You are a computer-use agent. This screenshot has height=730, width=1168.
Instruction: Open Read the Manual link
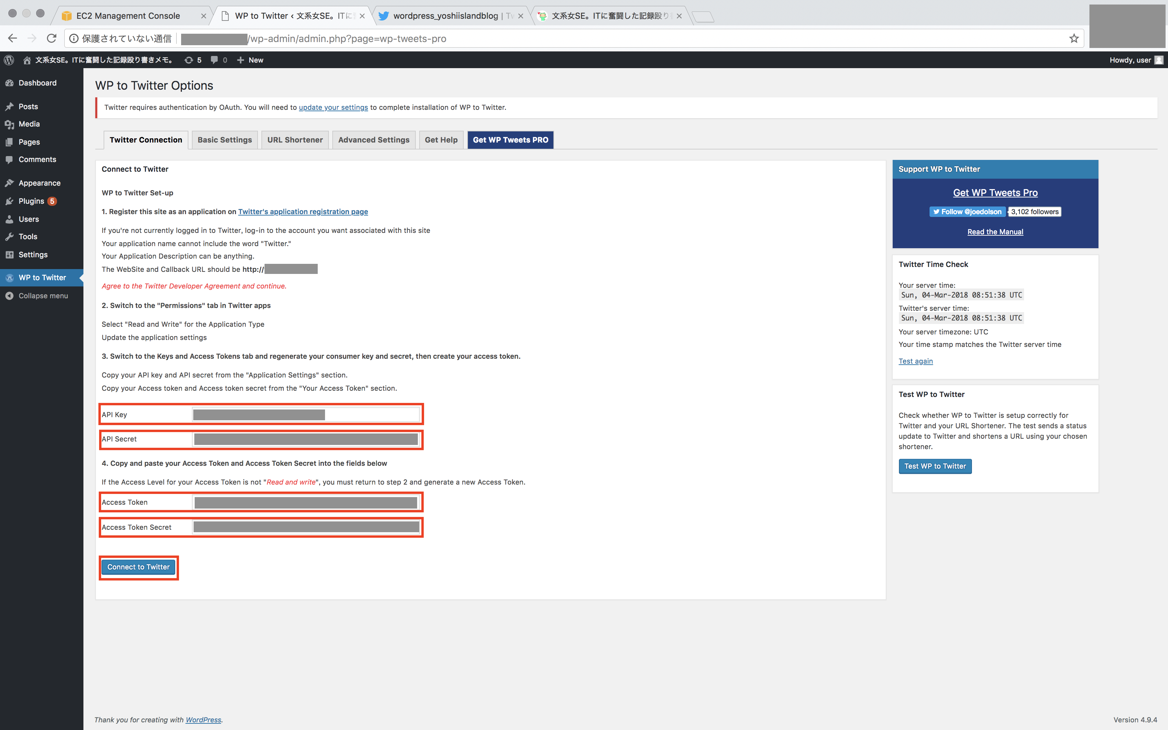[x=995, y=232]
